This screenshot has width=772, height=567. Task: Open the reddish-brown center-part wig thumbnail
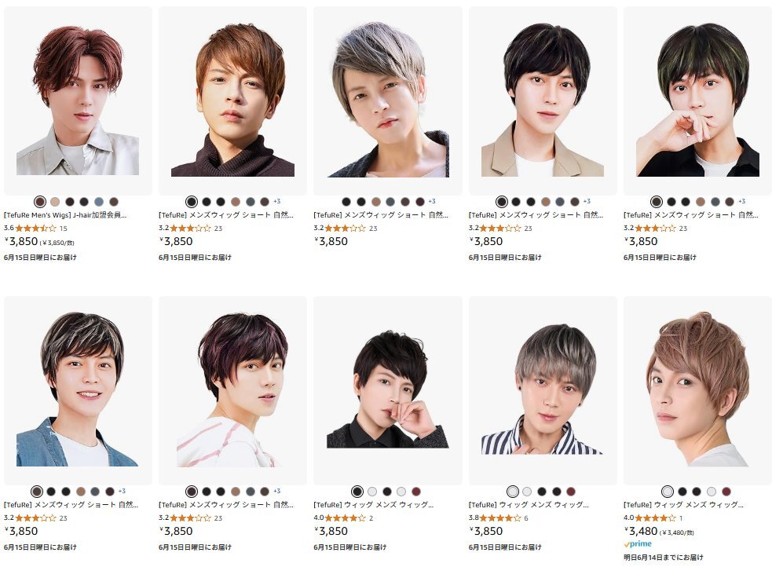78,101
